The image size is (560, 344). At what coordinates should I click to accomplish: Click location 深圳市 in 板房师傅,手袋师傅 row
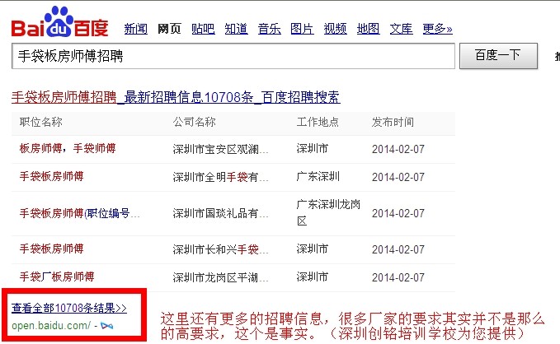(312, 148)
